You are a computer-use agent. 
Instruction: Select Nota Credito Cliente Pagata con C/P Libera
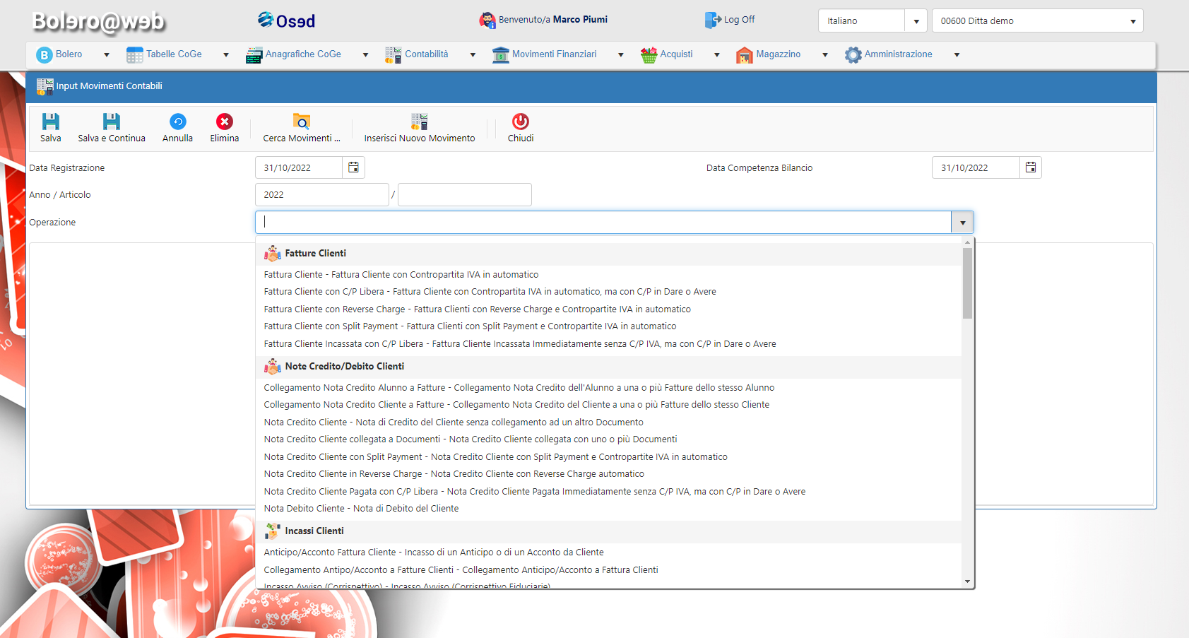coord(608,492)
